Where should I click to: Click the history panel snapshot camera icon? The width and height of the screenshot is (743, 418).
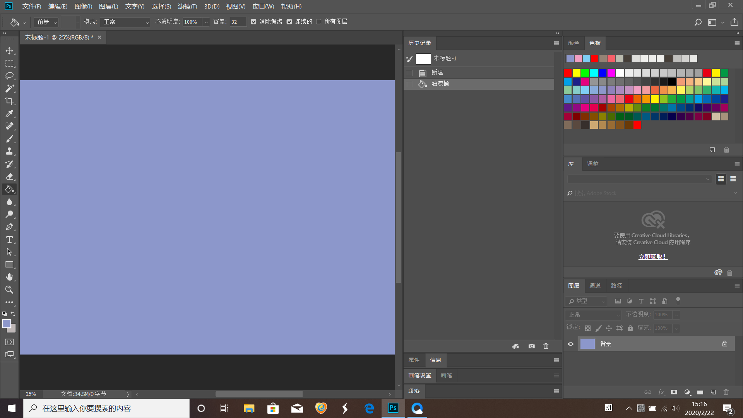point(531,346)
